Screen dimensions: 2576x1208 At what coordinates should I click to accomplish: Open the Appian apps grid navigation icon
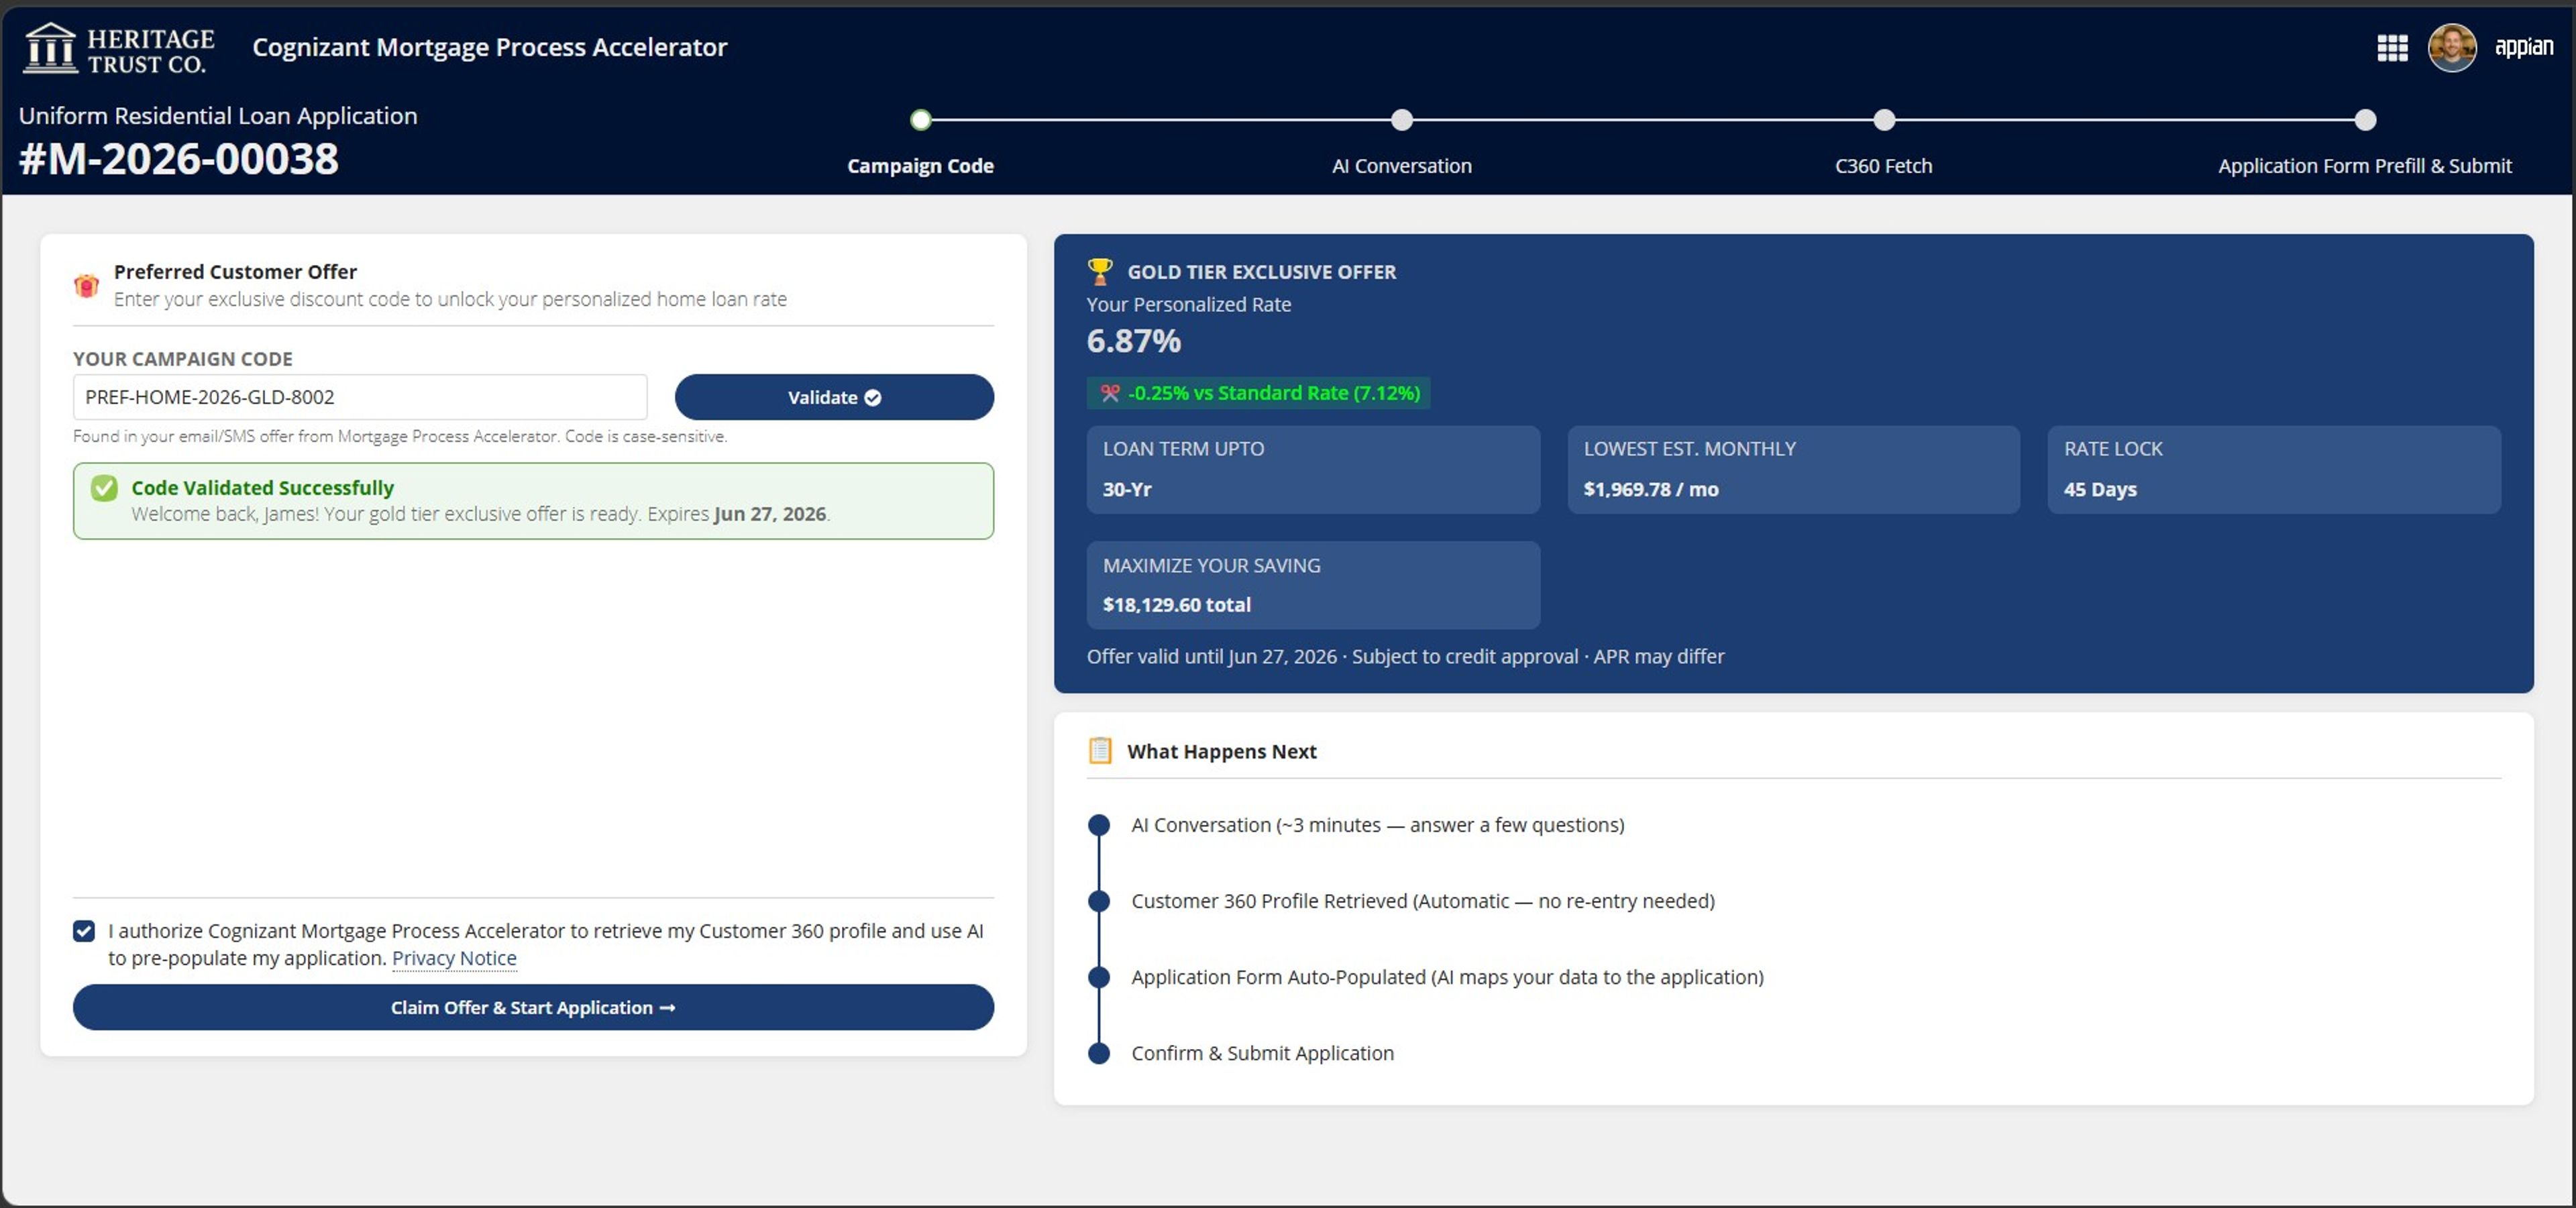click(2392, 48)
